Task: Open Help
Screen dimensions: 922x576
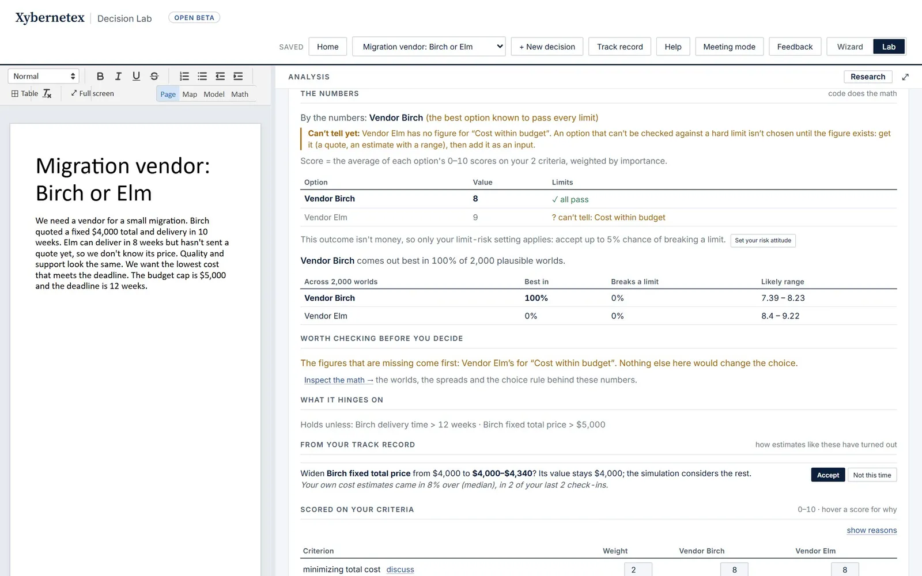Action: tap(673, 47)
